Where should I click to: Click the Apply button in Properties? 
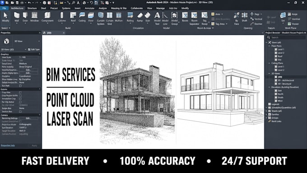pos(34,145)
